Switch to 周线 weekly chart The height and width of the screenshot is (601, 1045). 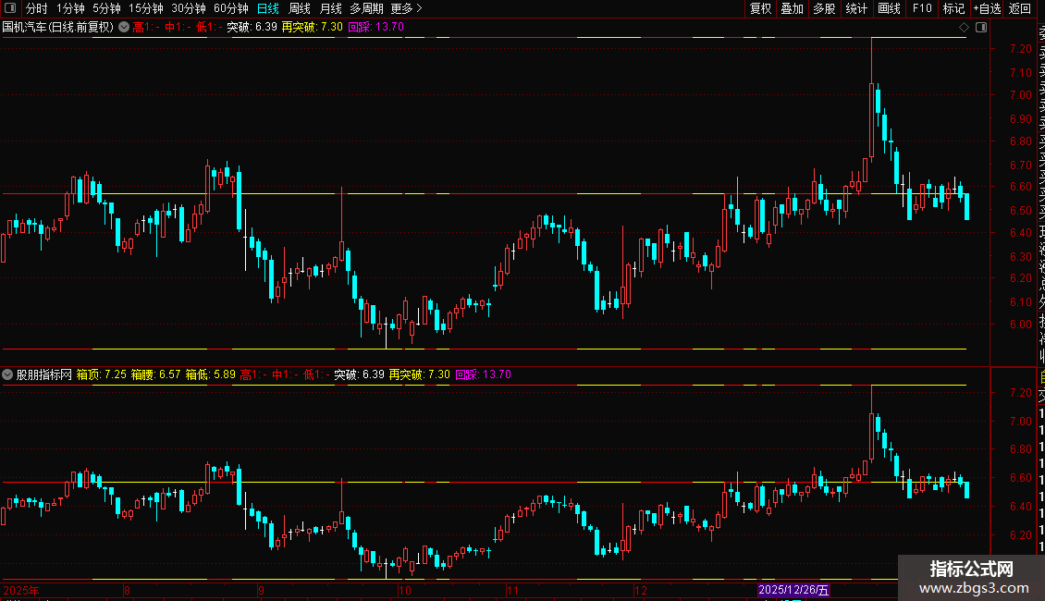[300, 8]
